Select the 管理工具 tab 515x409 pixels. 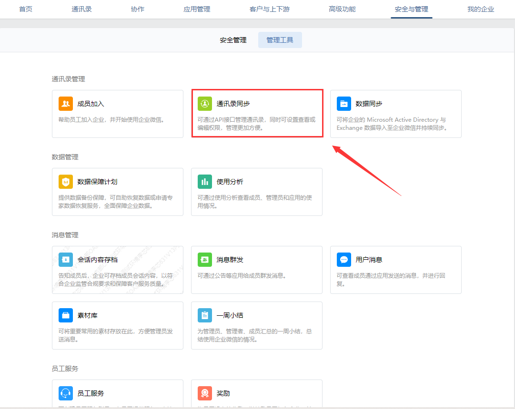point(280,40)
